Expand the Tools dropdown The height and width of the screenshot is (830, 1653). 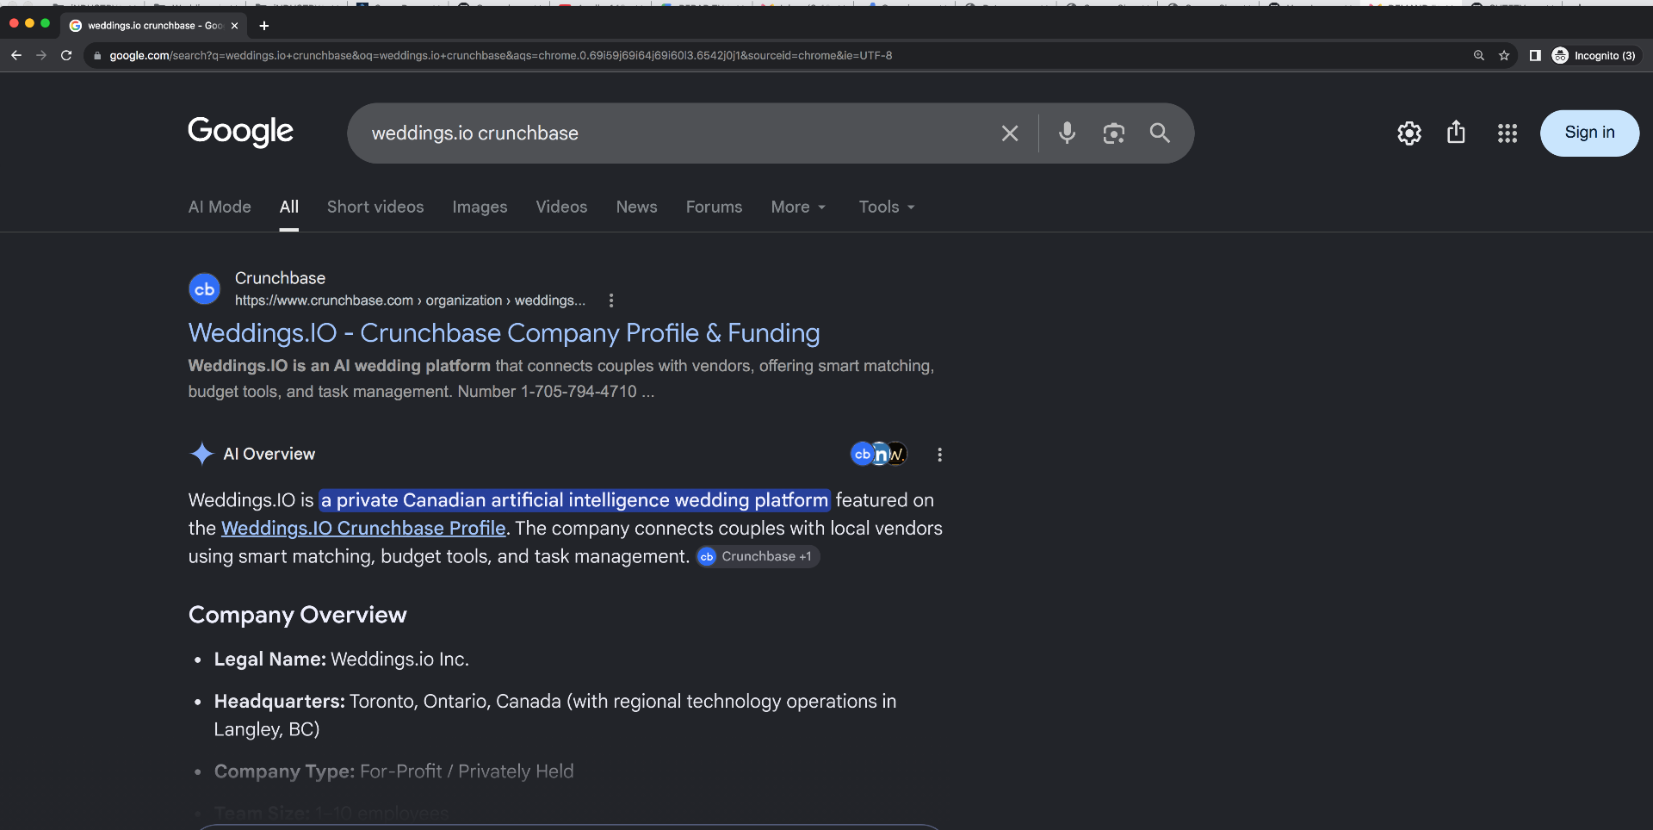(887, 207)
